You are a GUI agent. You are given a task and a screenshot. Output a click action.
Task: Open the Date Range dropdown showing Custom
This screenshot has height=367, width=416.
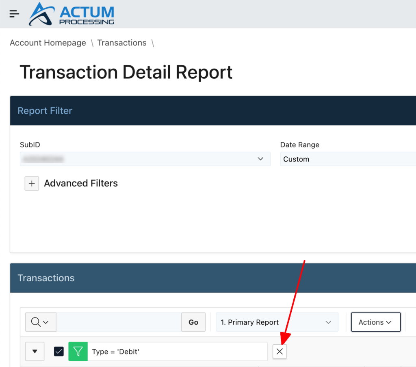[x=347, y=159]
